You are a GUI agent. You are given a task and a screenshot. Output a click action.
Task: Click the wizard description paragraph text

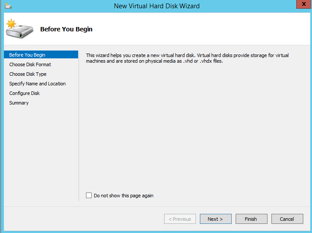pos(187,58)
